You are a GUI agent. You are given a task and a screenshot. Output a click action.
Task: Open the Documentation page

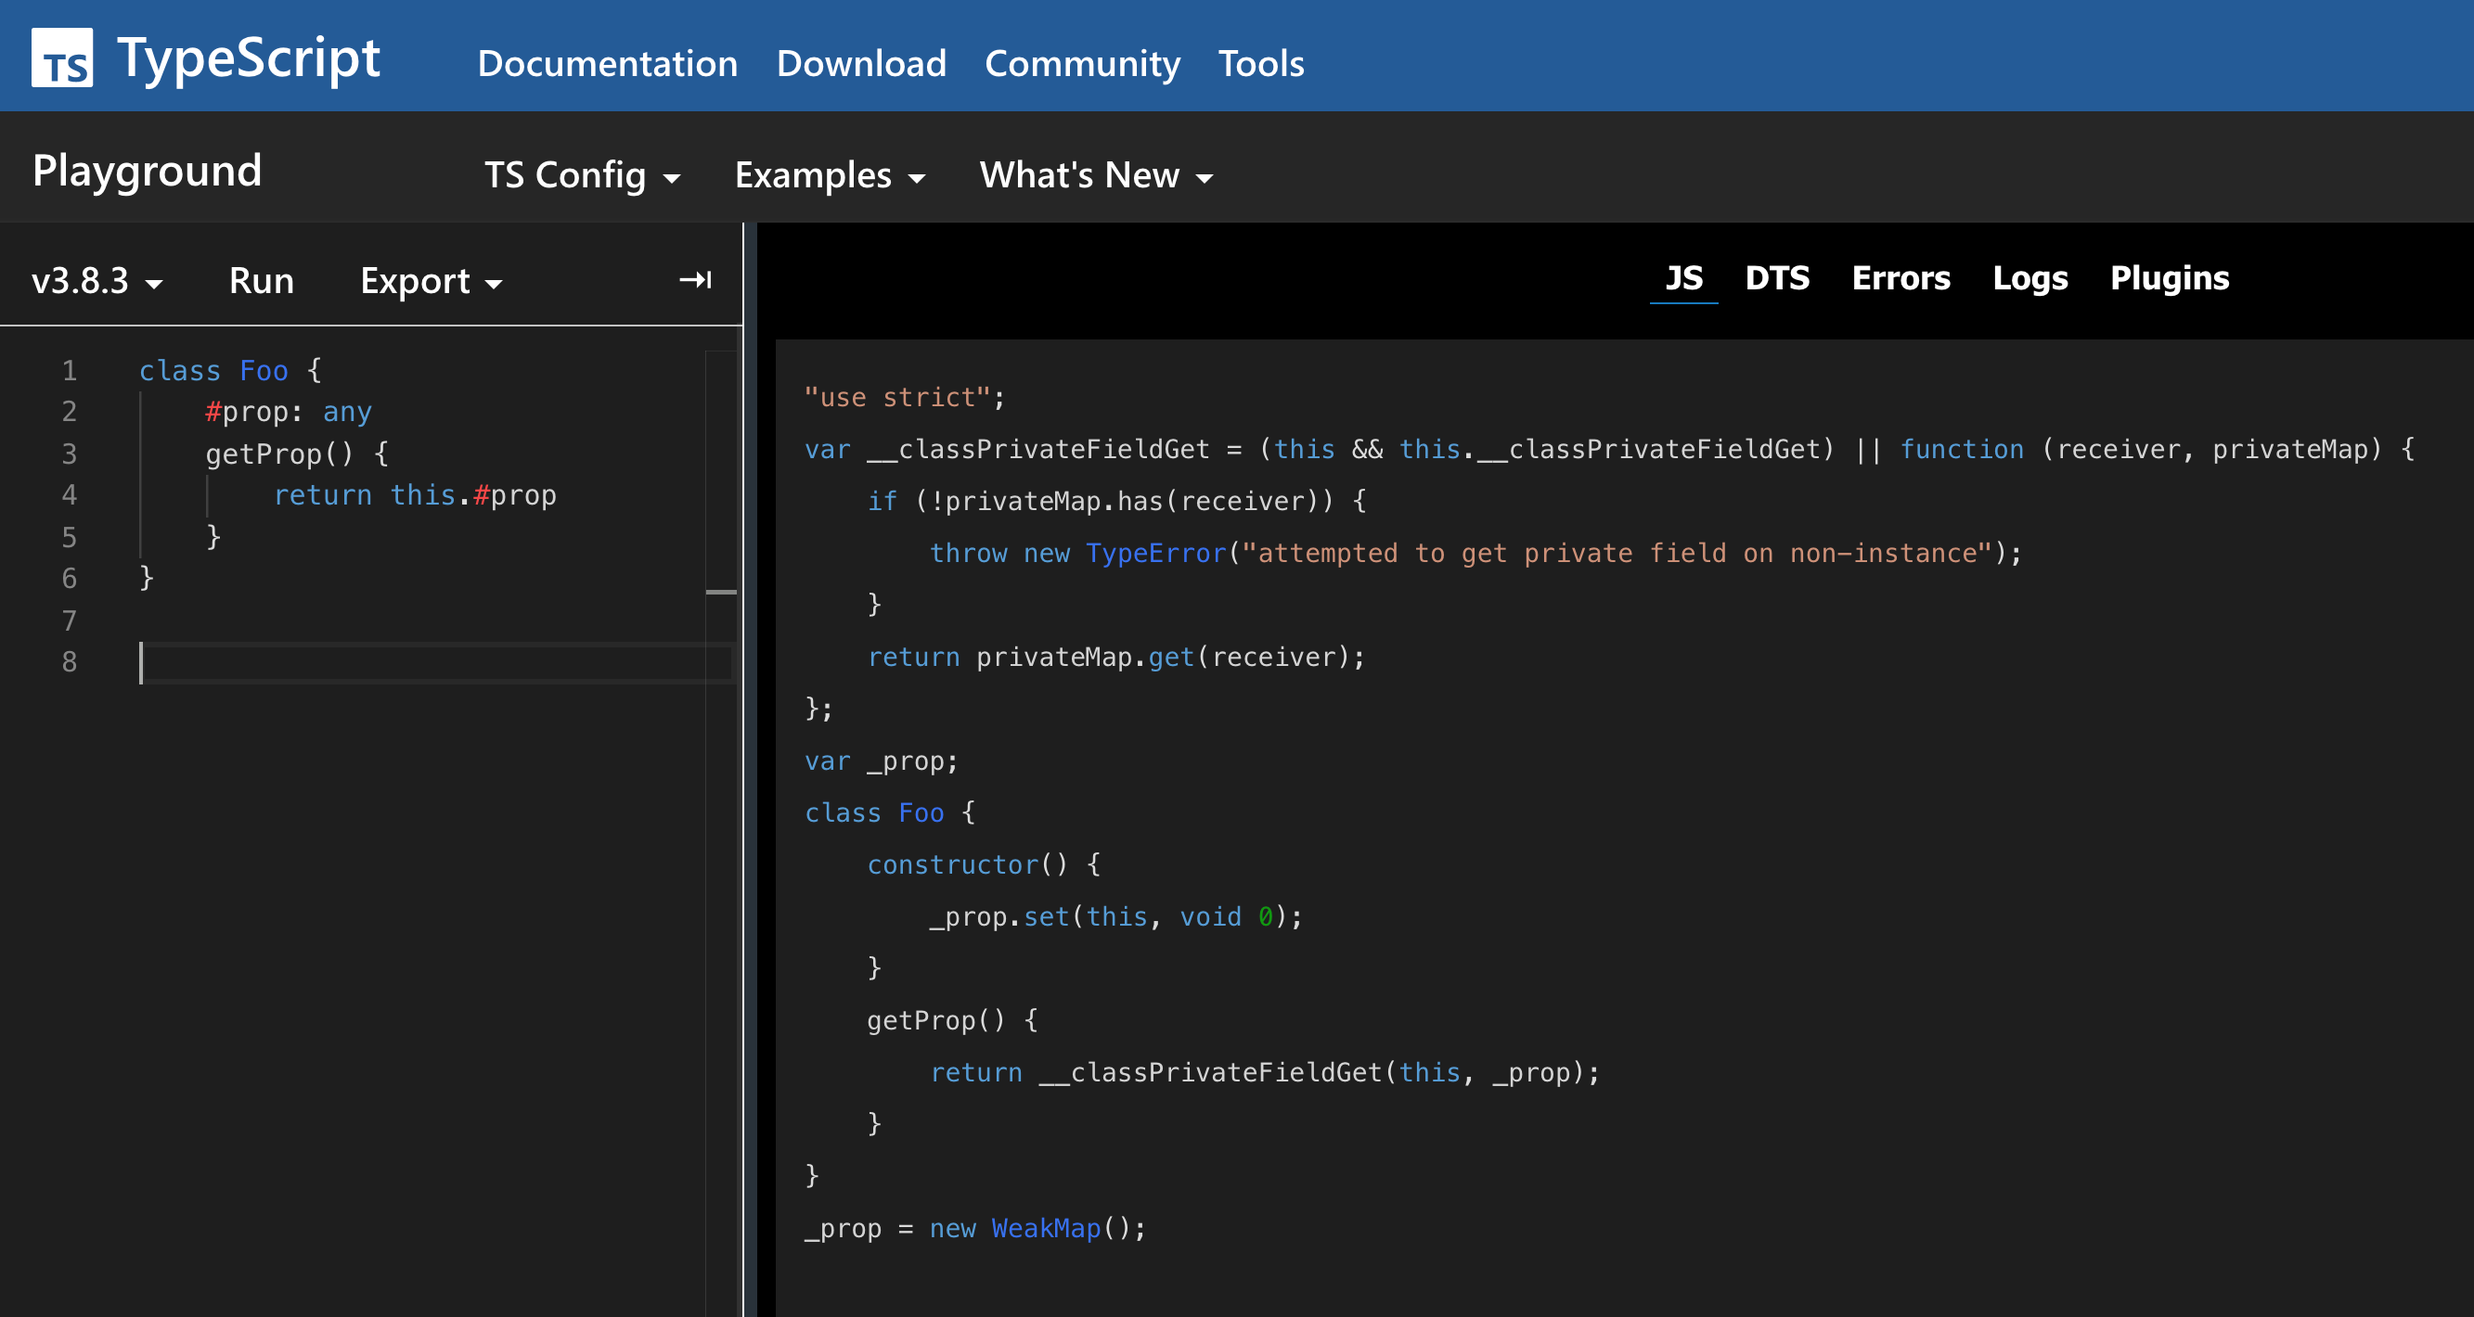pyautogui.click(x=607, y=63)
